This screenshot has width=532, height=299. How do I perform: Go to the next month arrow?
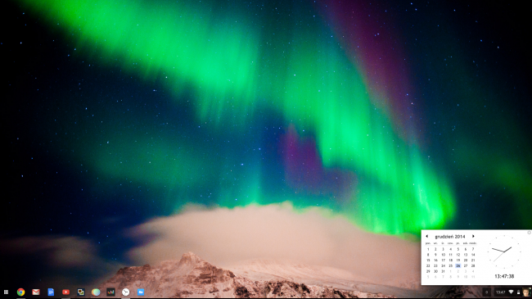pyautogui.click(x=473, y=236)
